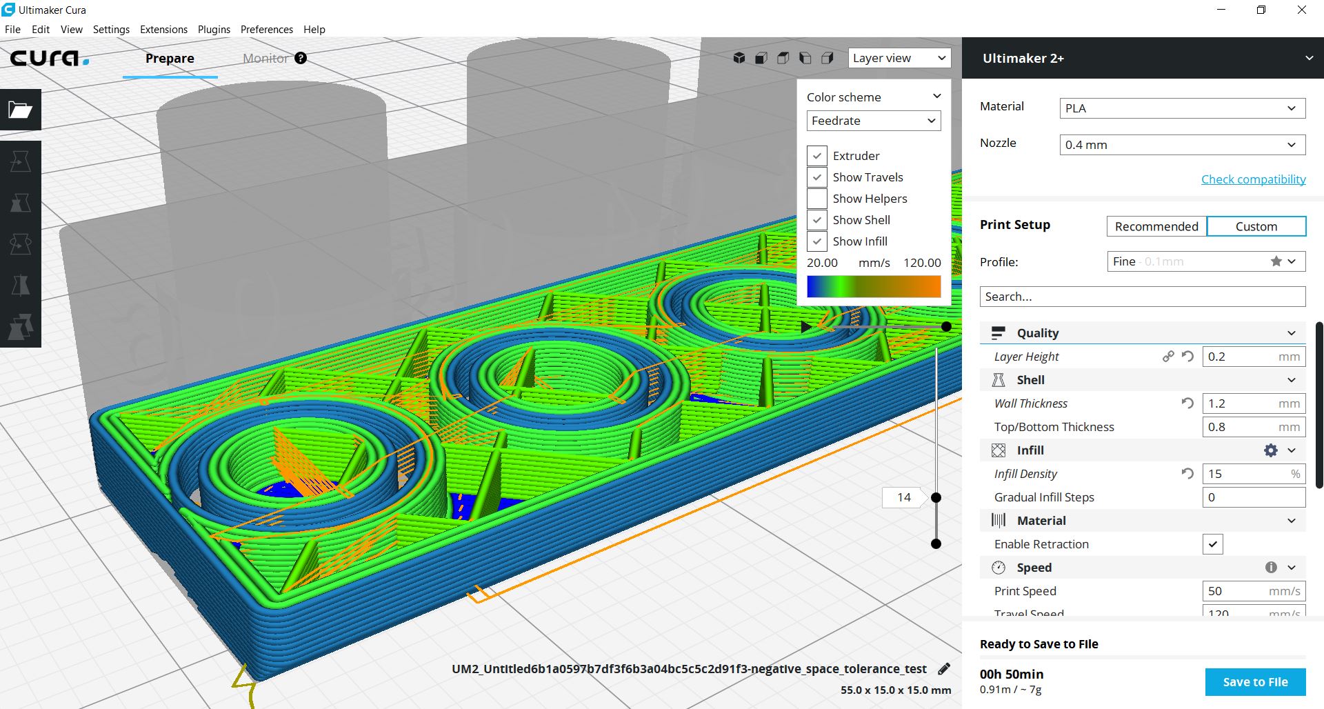Open the Profile Fine dropdown
The image size is (1324, 709).
pos(1206,261)
